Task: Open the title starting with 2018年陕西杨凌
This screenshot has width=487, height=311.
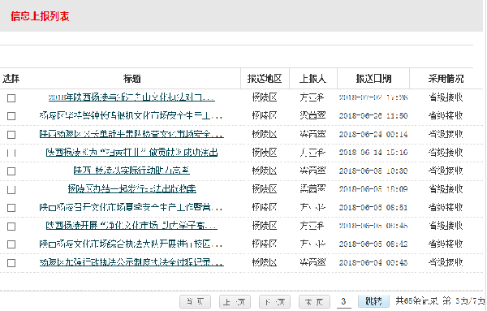Action: coord(131,97)
